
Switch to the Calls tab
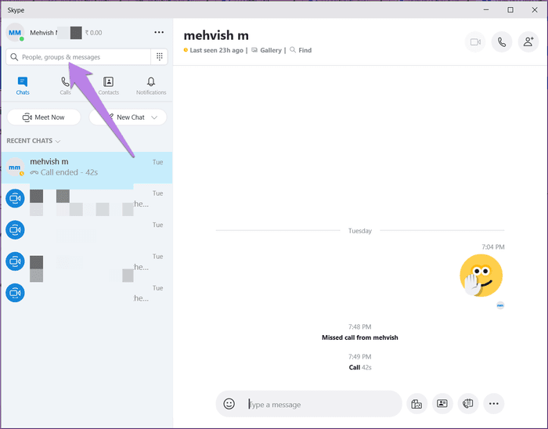click(65, 86)
